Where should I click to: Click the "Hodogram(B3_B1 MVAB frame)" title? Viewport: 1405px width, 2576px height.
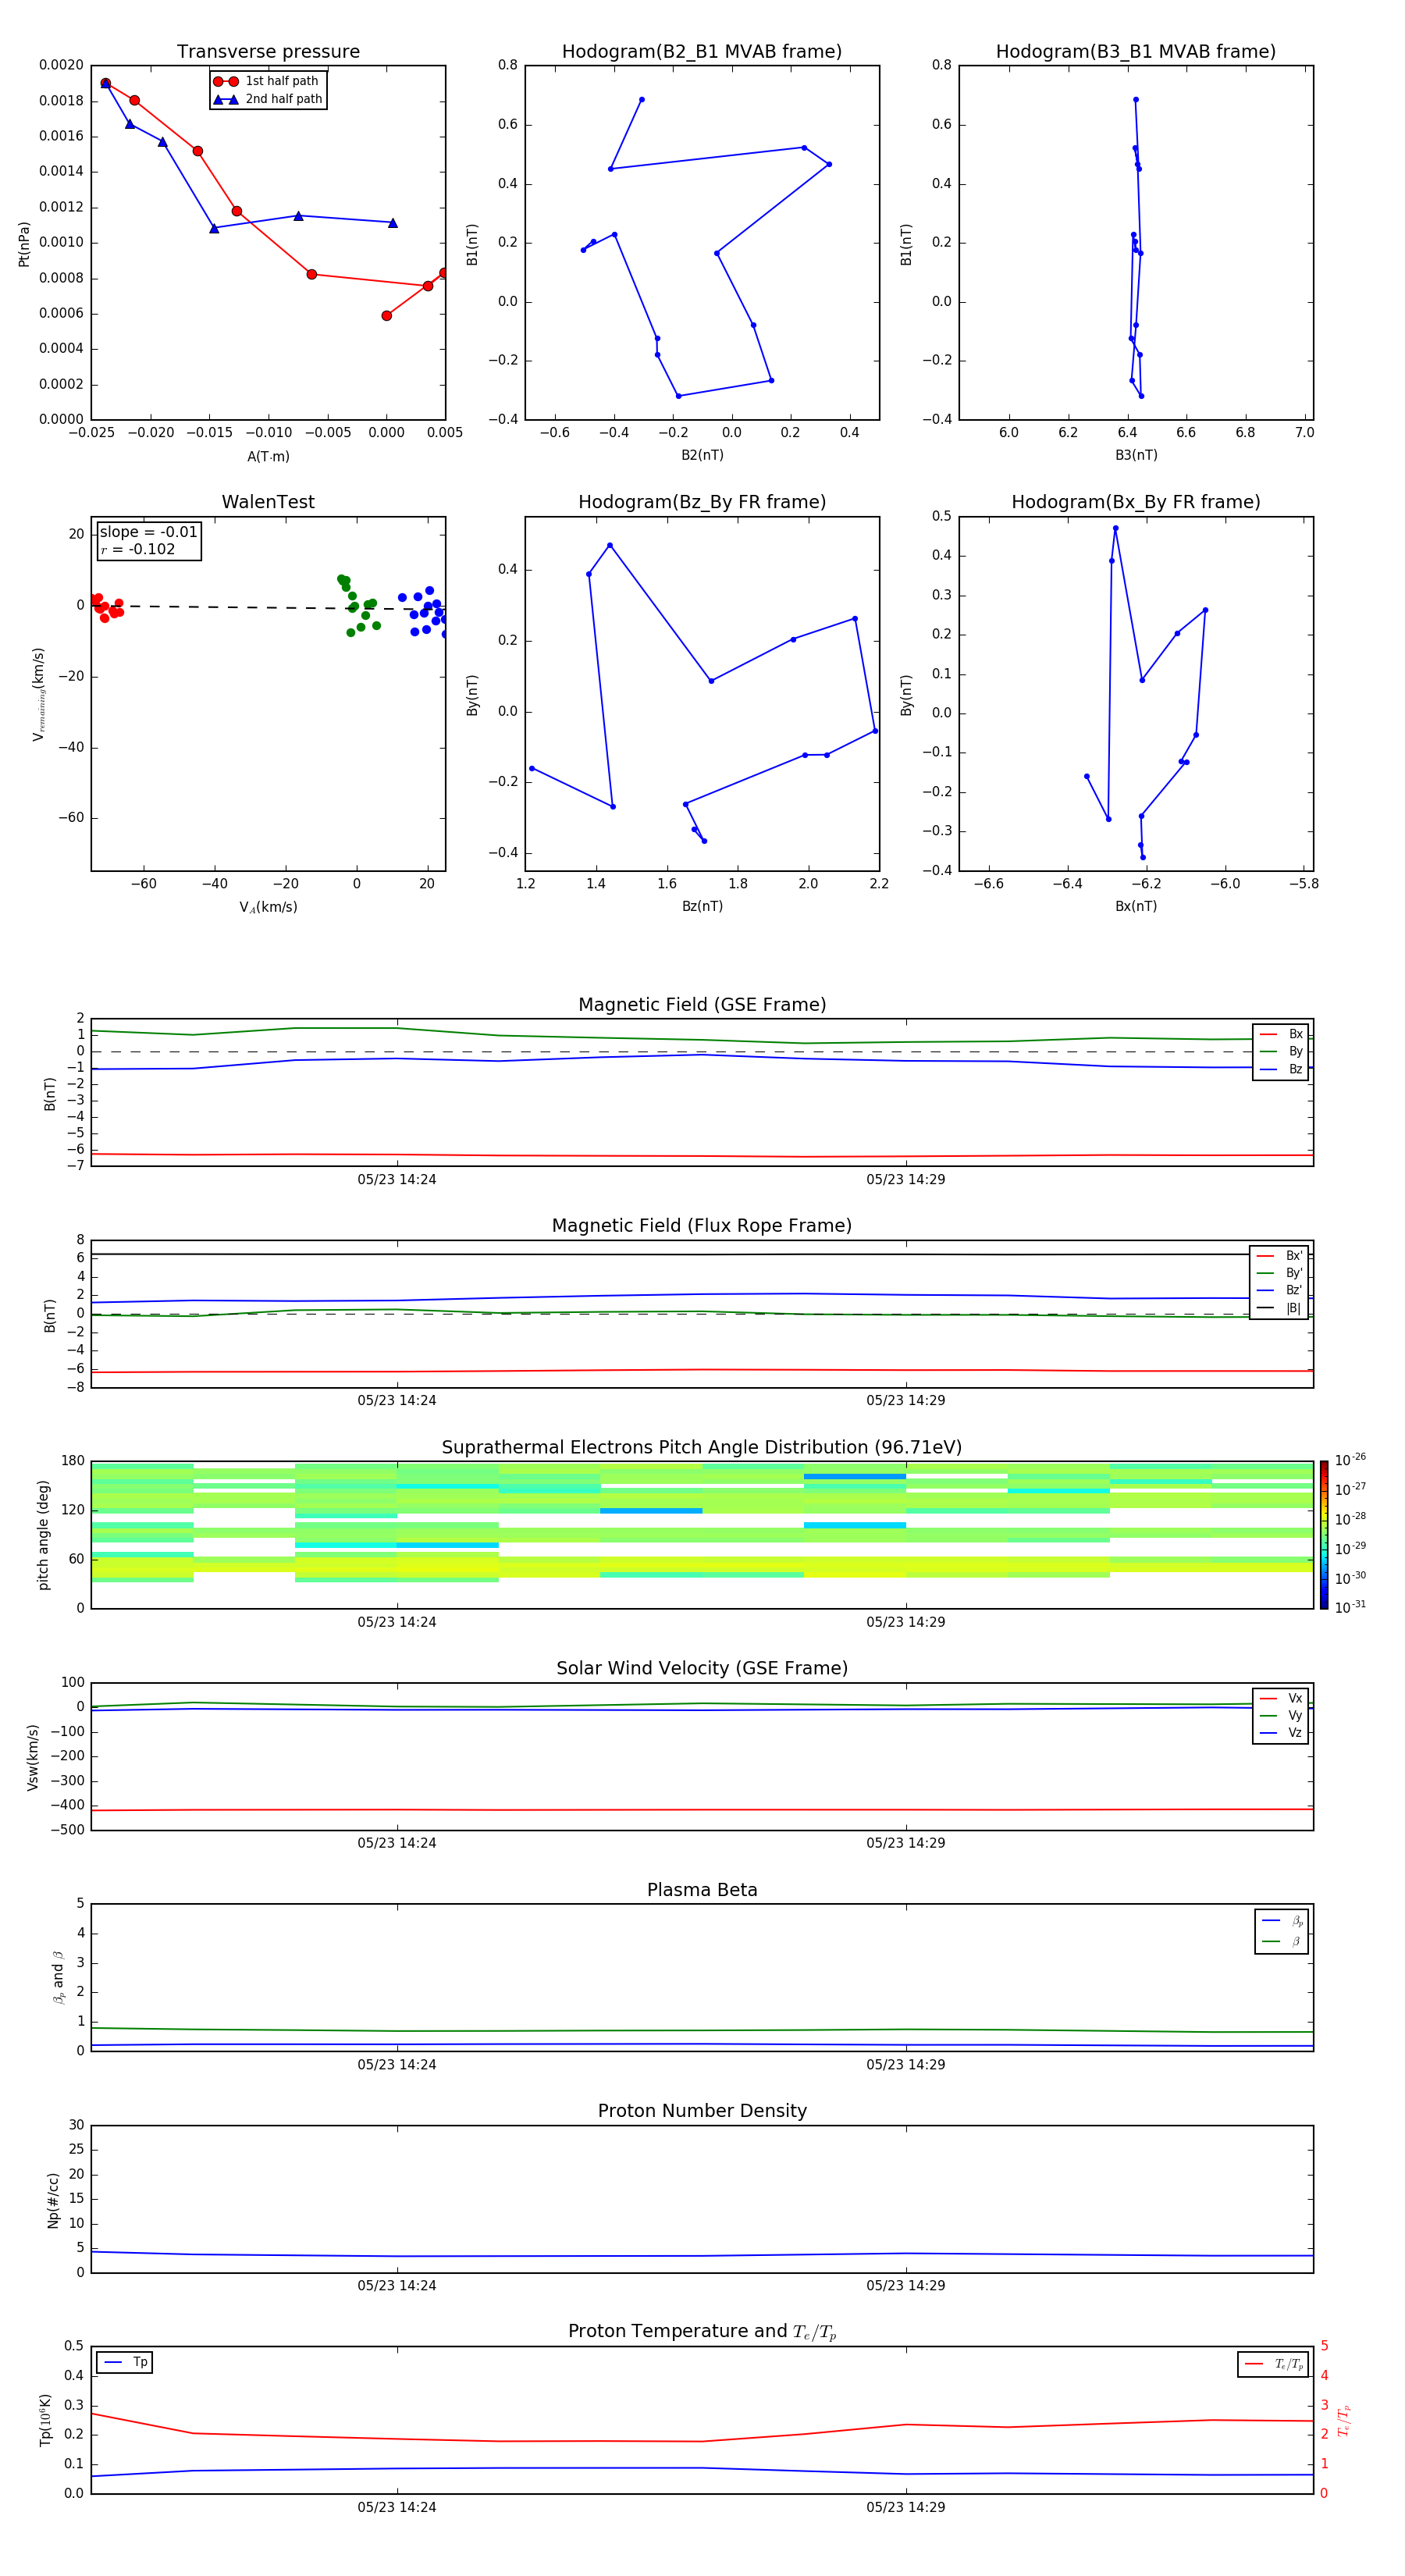coord(1136,52)
